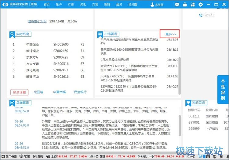Click 客服 phone icon in status bar
Screen dimensions: 229x160
21,156
